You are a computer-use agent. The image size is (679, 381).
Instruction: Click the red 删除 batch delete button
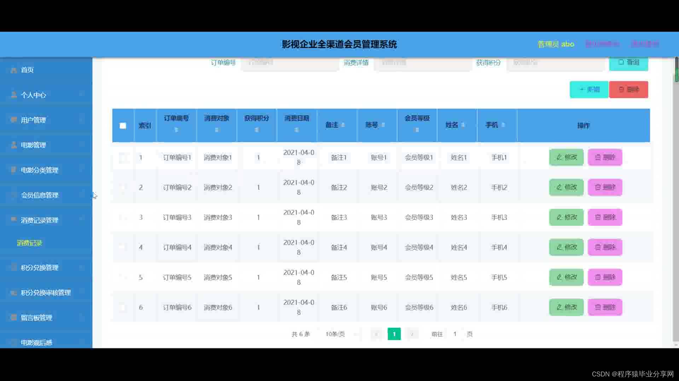point(628,90)
